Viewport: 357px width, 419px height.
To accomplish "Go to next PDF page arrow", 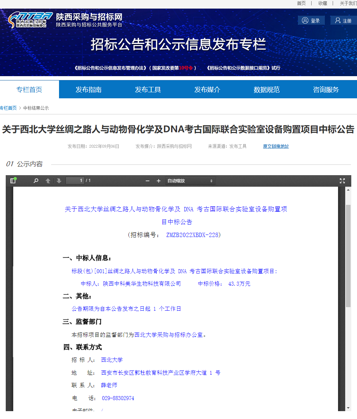I will pyautogui.click(x=59, y=181).
